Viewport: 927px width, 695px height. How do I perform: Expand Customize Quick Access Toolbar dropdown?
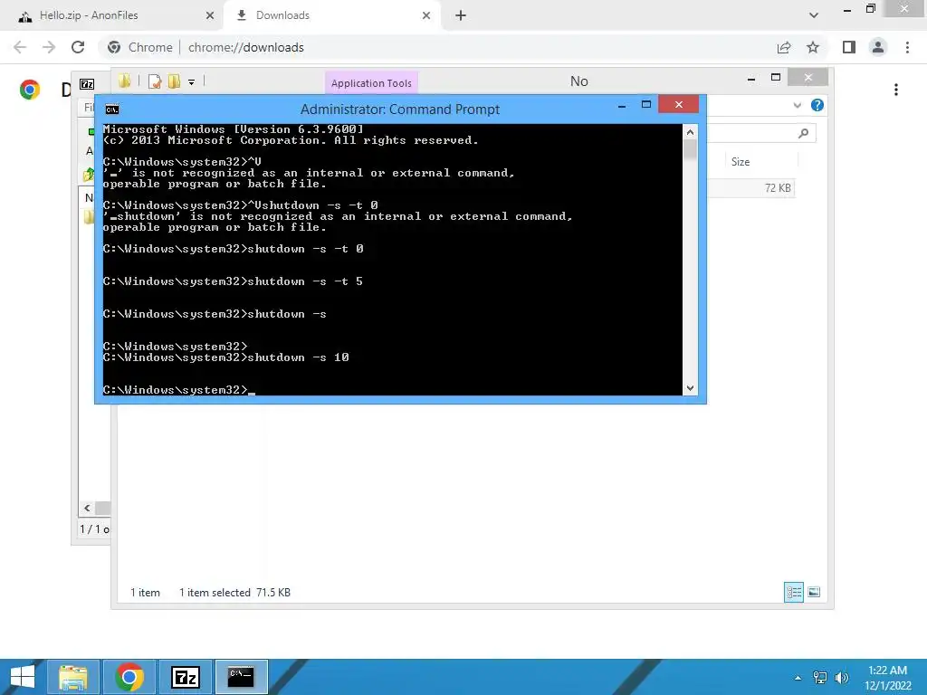click(192, 82)
